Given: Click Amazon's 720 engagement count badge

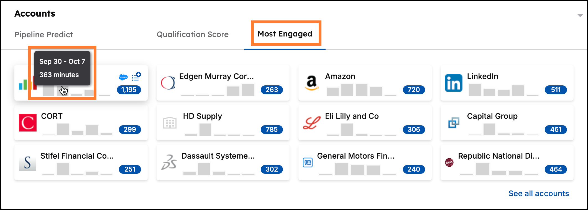Looking at the screenshot, I should point(414,90).
